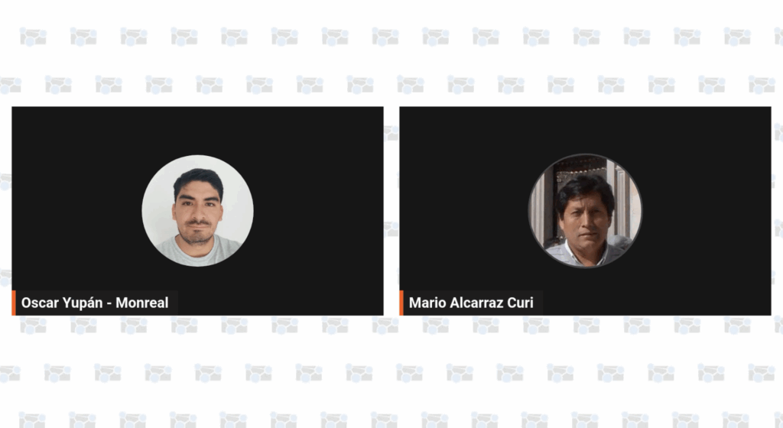Click the word "Monreal" in the left tile
Viewport: 783px width, 428px height.
pos(141,303)
